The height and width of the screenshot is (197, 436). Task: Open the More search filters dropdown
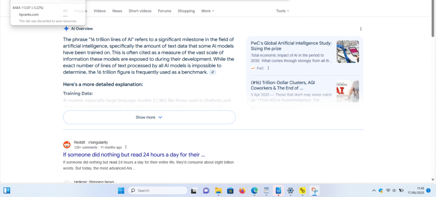pyautogui.click(x=208, y=11)
